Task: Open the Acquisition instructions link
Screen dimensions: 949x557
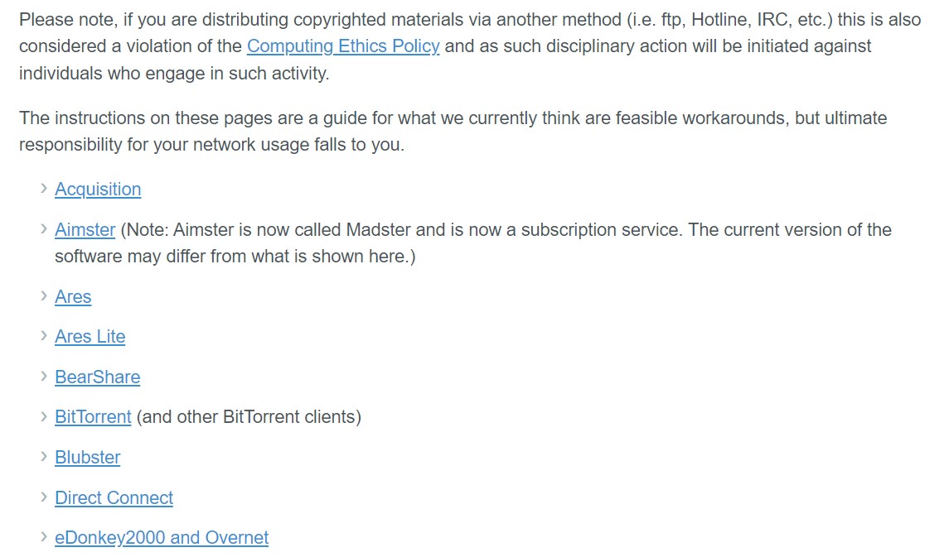Action: tap(98, 190)
